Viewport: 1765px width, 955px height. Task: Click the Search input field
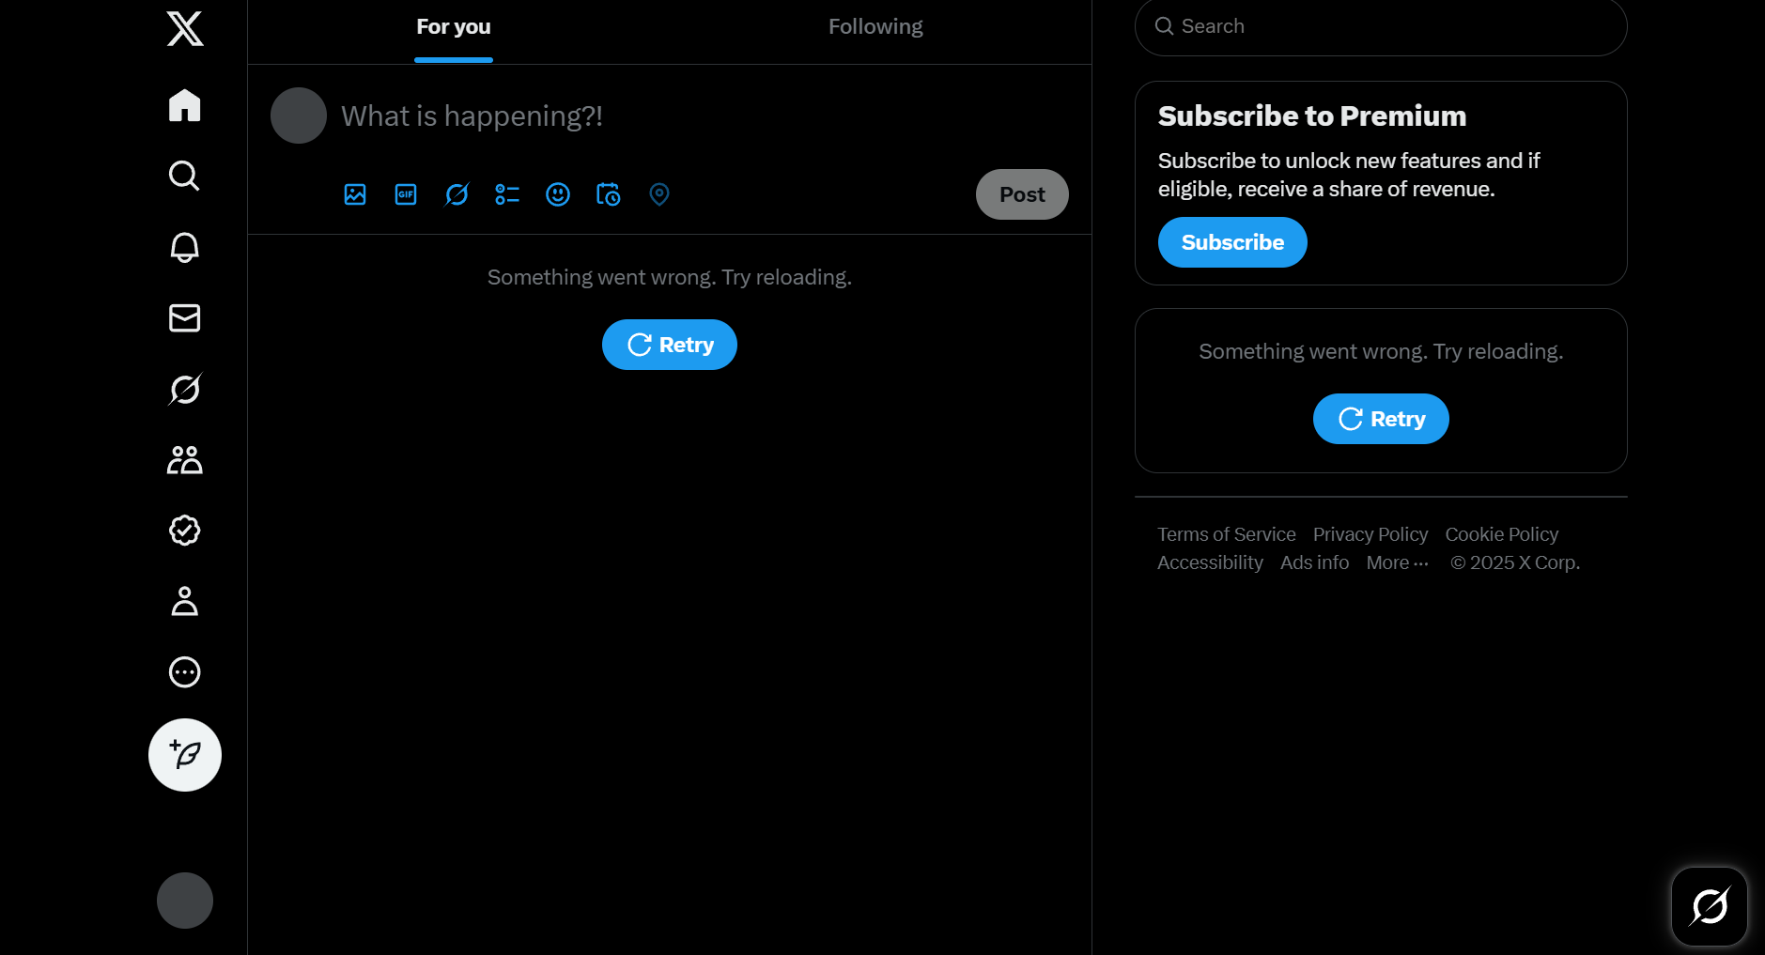pyautogui.click(x=1381, y=26)
